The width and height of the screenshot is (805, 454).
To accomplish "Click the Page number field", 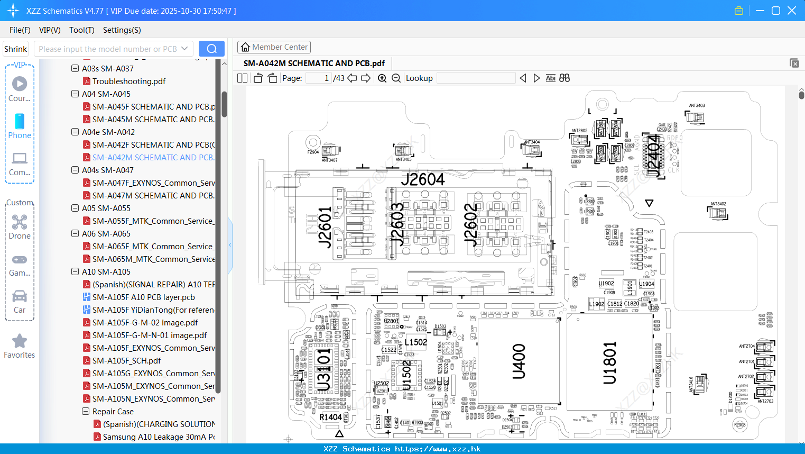I will (319, 78).
